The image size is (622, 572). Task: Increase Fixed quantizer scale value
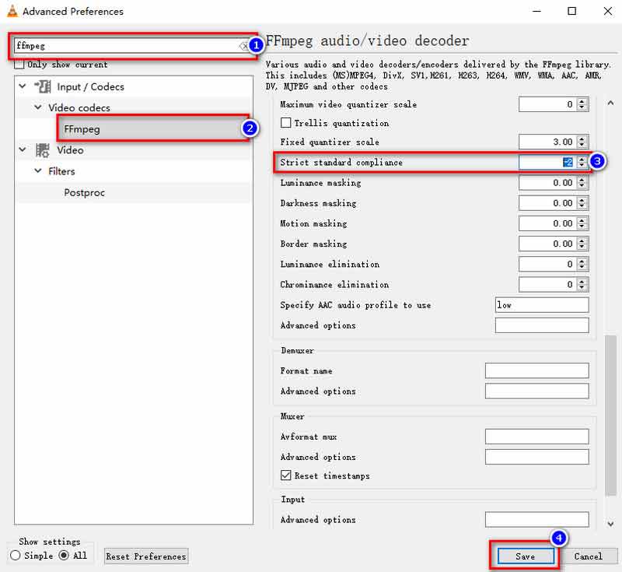[x=582, y=139]
